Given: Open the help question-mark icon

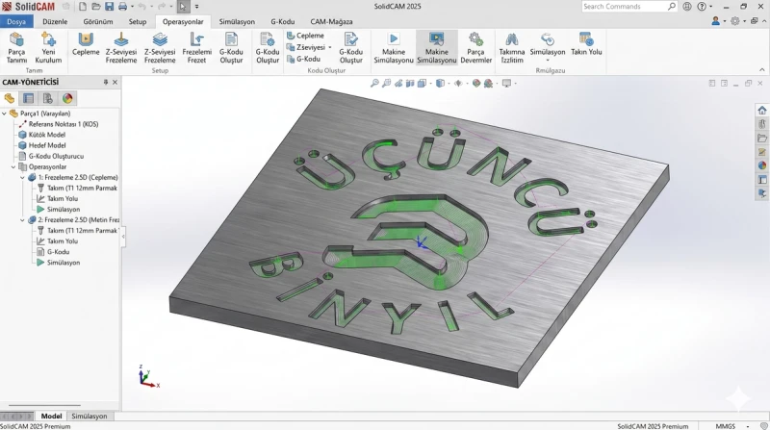Looking at the screenshot, I should tap(702, 7).
